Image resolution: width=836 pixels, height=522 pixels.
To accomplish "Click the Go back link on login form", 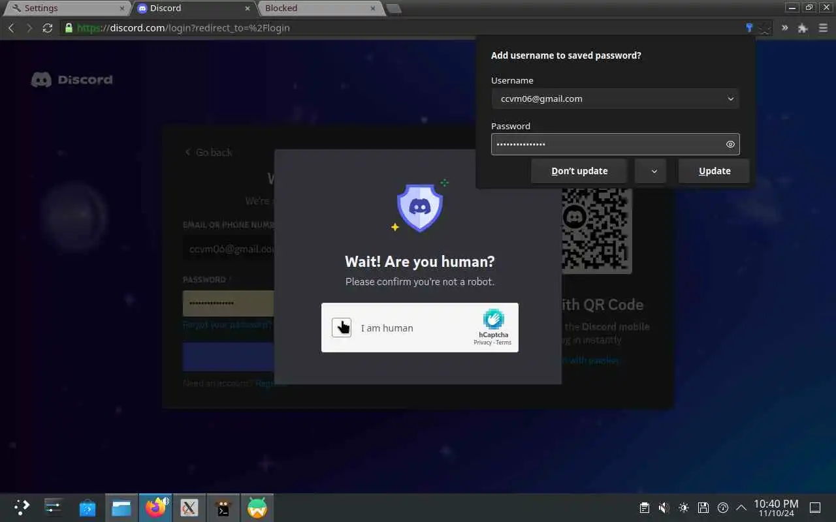I will pos(208,152).
